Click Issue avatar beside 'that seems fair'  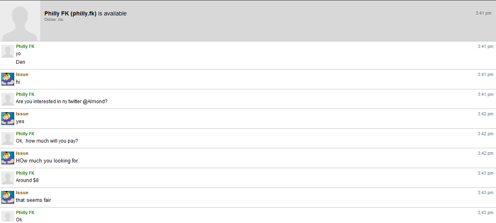pyautogui.click(x=8, y=197)
